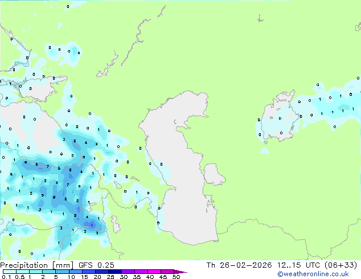
Task: Click the '(06+33)' forecast run label
Action: (x=341, y=265)
